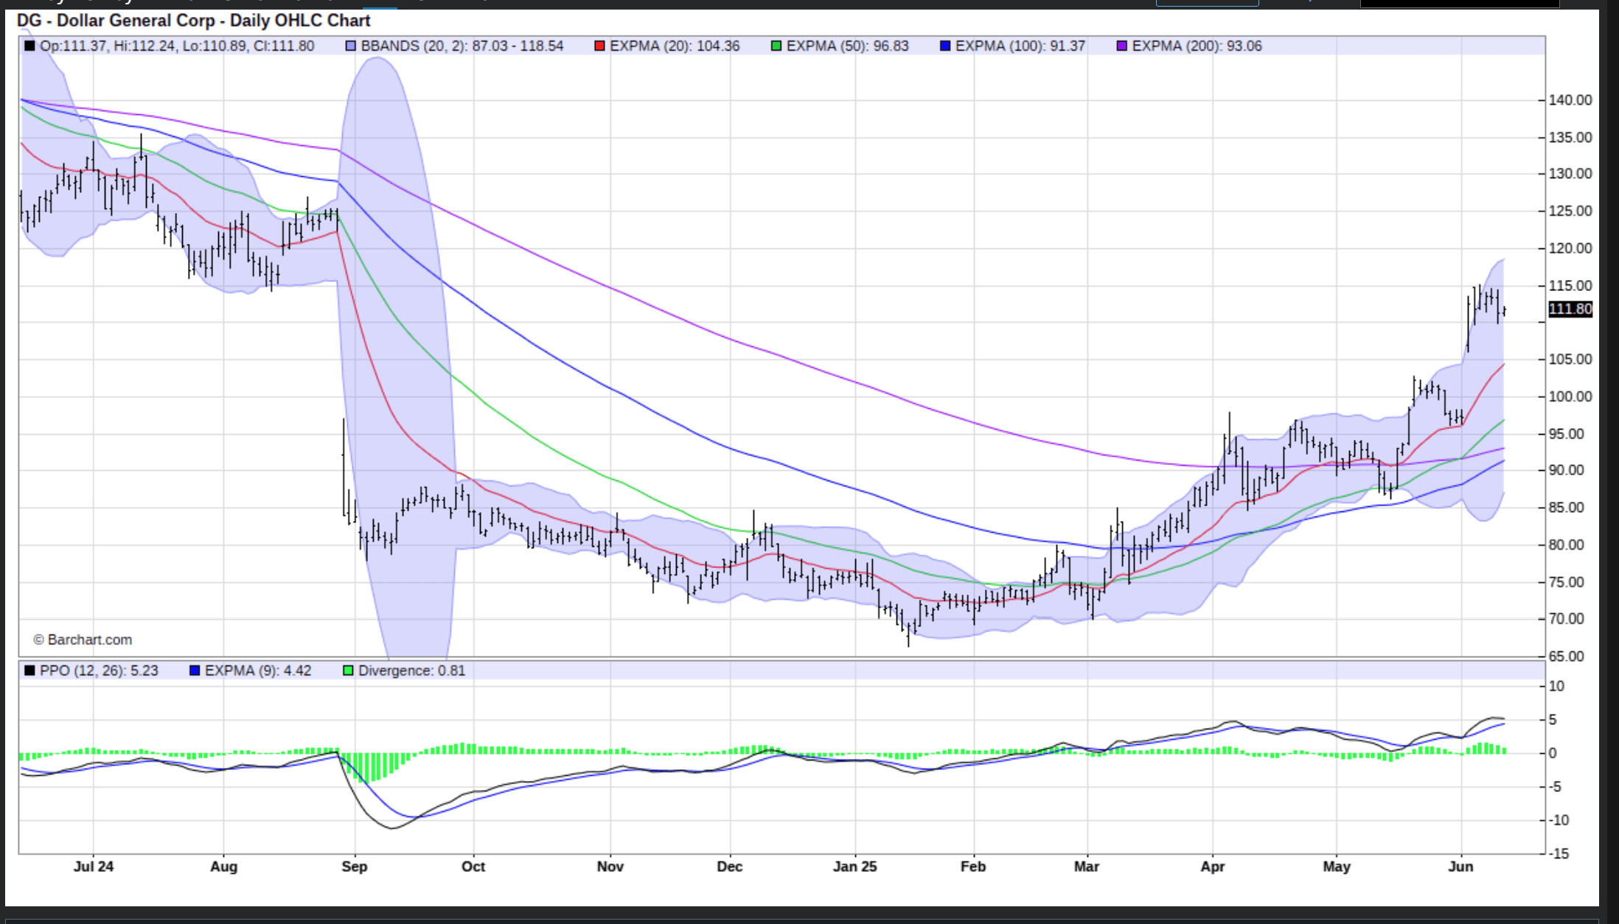
Task: Click the blue EXPMA (100) swatch
Action: click(945, 46)
